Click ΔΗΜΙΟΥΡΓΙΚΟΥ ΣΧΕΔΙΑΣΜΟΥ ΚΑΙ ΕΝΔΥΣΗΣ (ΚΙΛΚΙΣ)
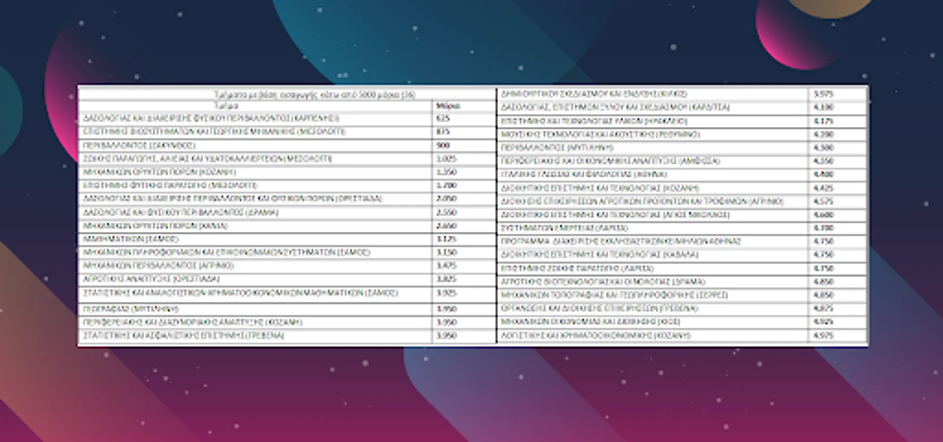The width and height of the screenshot is (943, 442). coord(594,94)
